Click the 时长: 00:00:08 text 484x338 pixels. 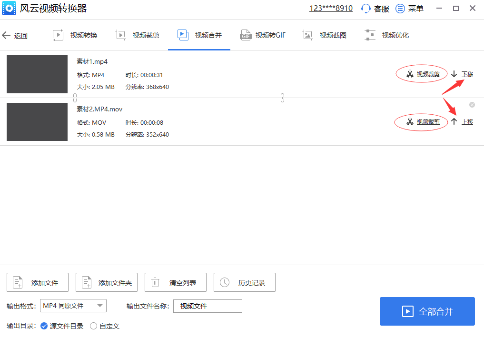(x=144, y=122)
